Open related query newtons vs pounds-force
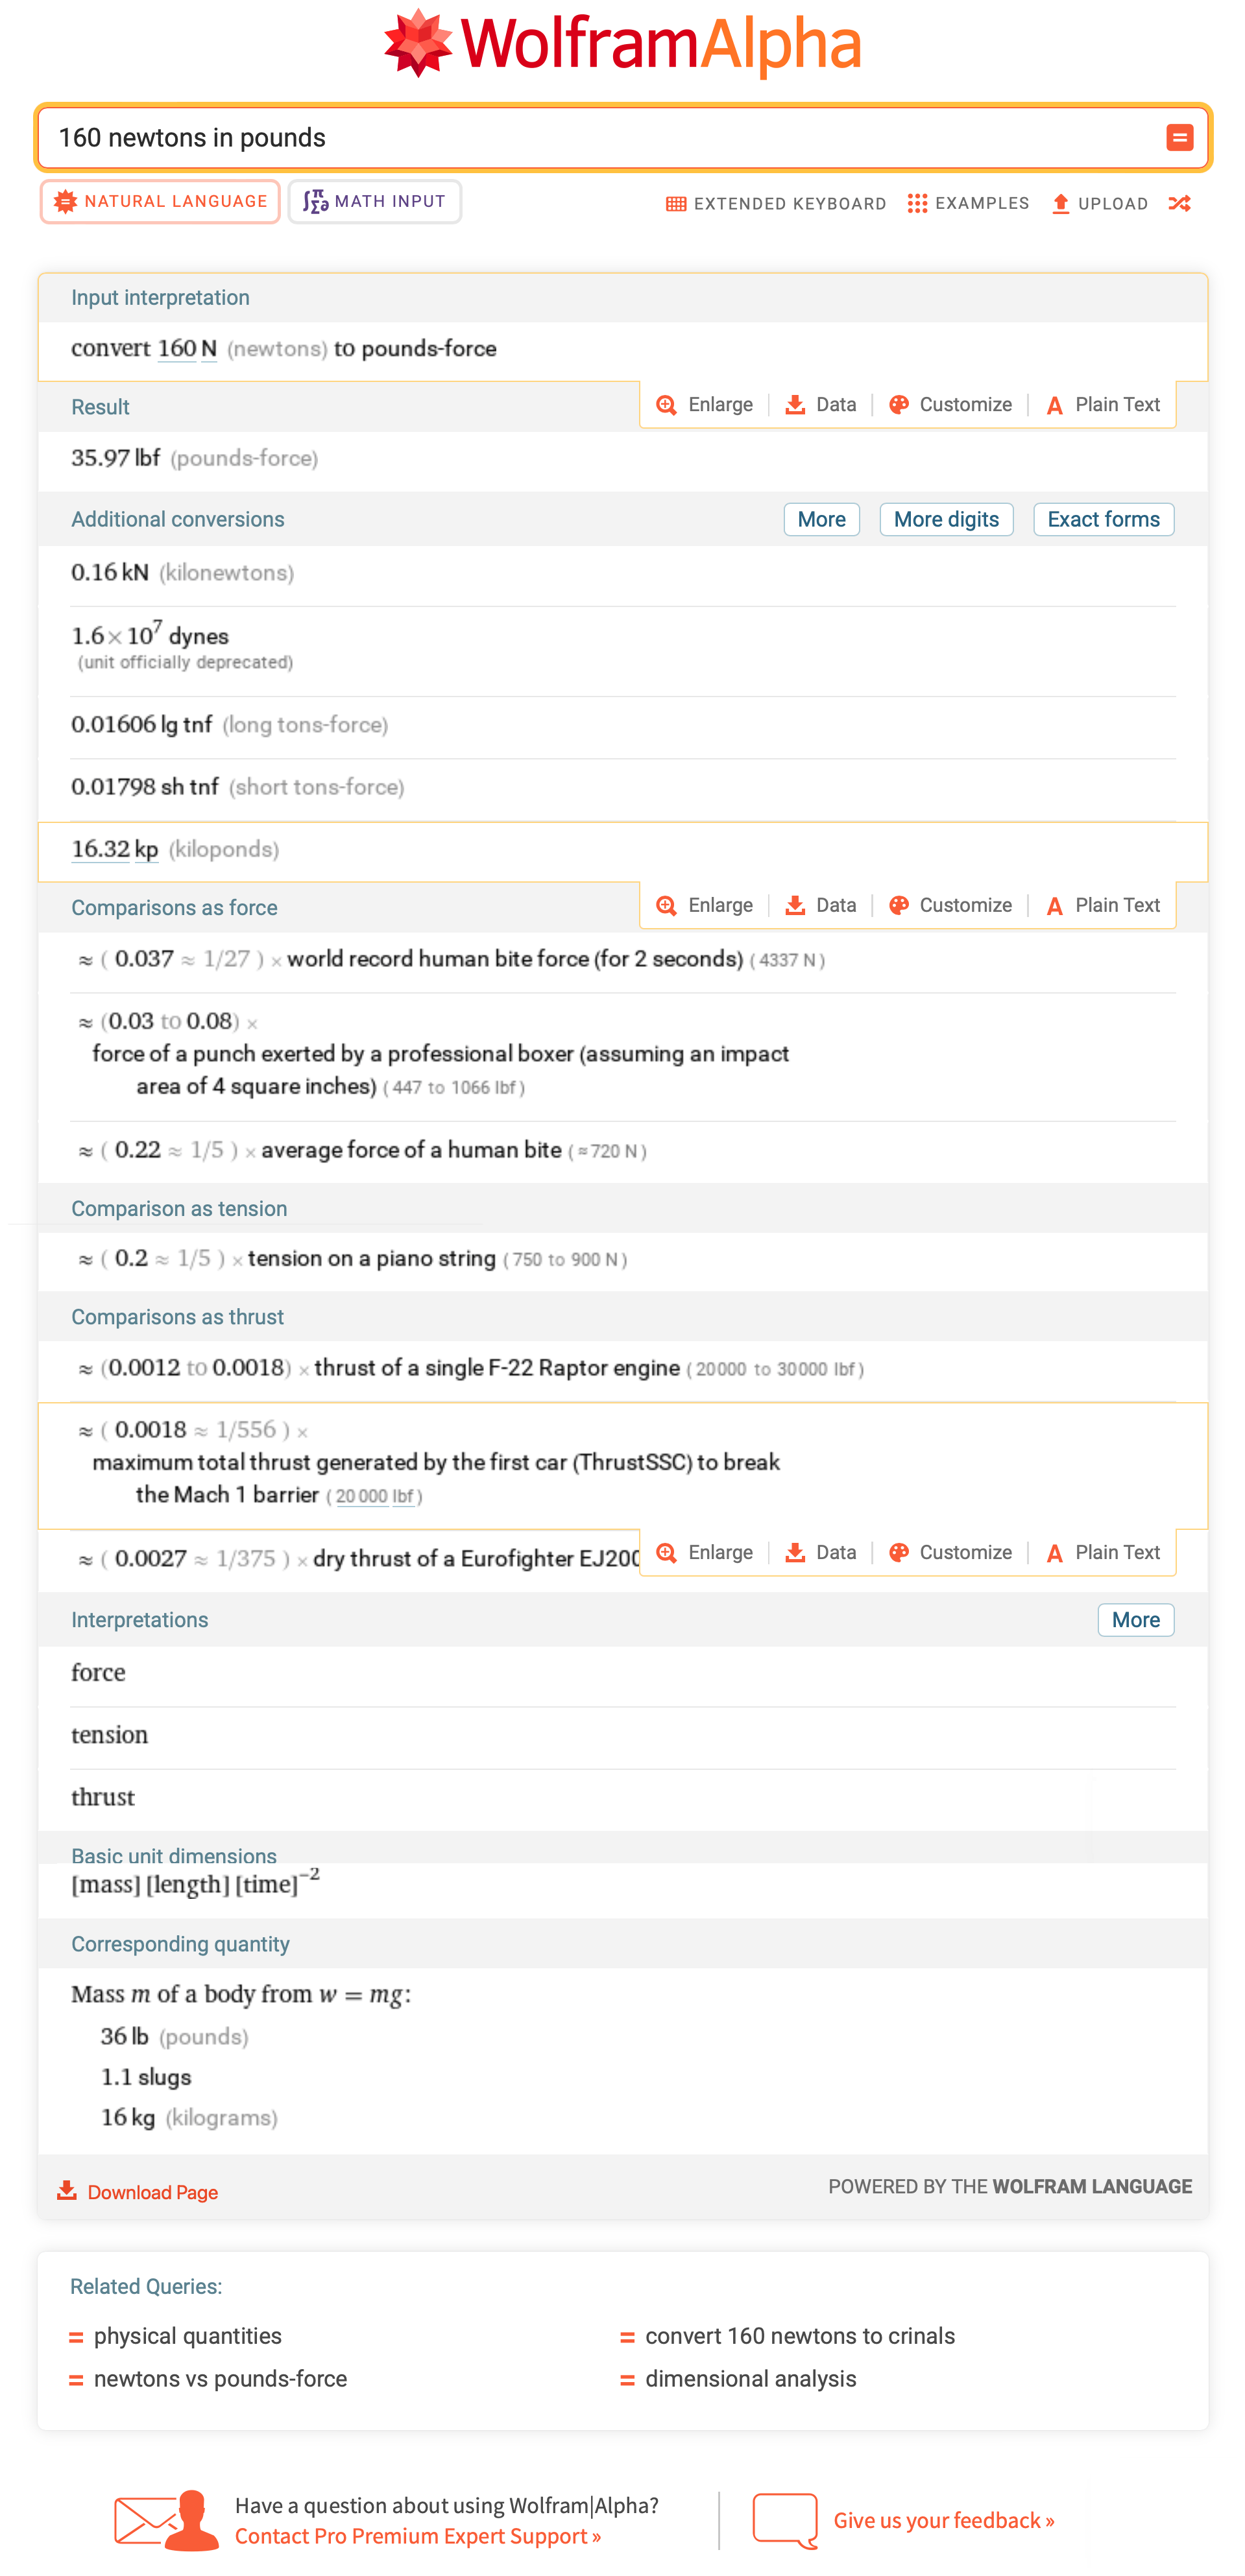 (x=220, y=2379)
